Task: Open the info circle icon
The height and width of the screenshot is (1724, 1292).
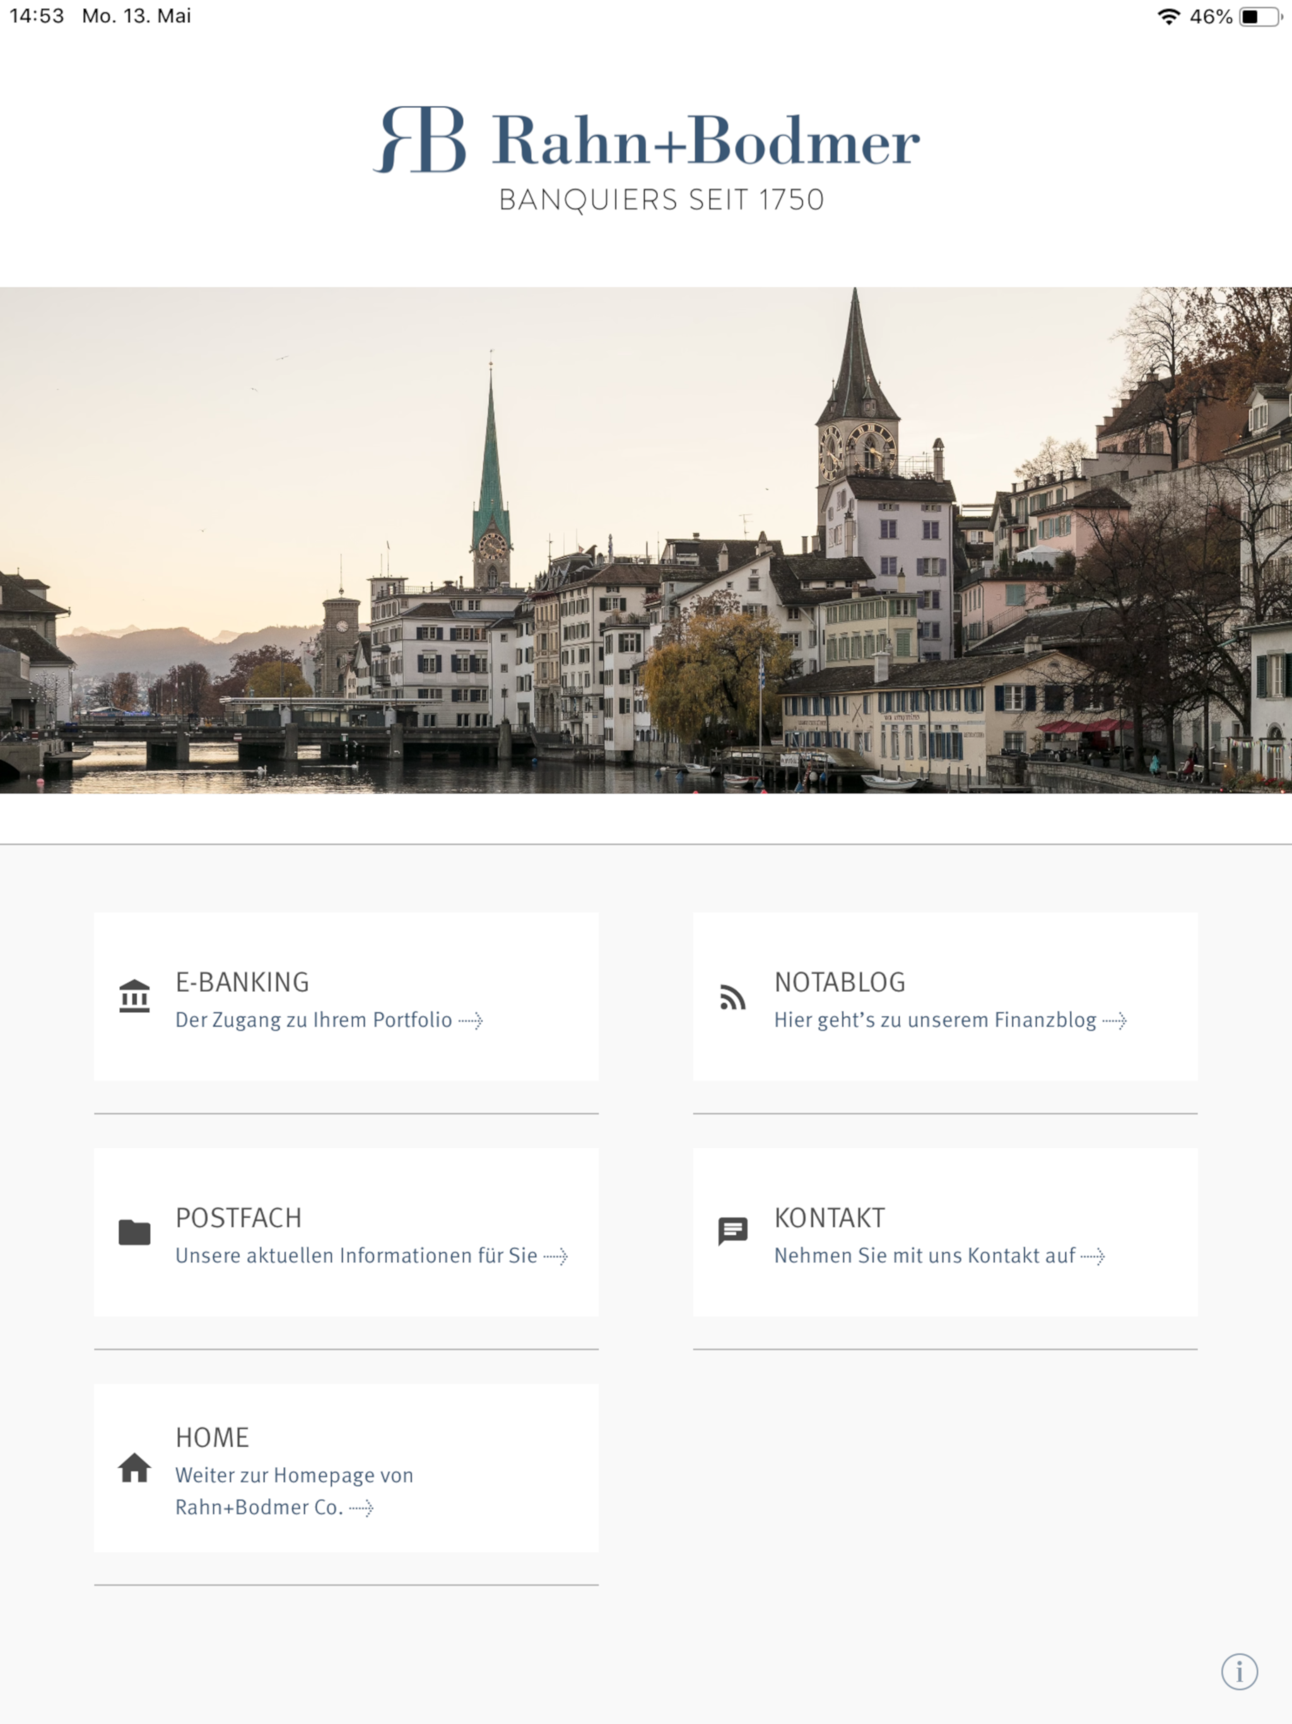Action: 1239,1671
